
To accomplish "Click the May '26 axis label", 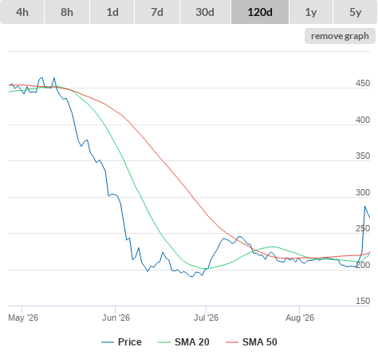I will pos(23,318).
